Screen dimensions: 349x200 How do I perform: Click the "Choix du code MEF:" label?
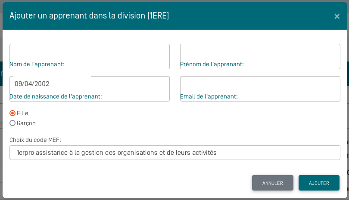point(35,140)
